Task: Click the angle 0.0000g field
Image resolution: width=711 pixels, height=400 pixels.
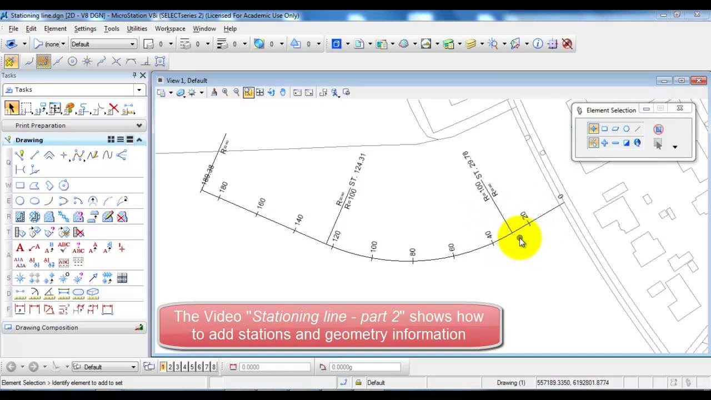Action: point(365,367)
